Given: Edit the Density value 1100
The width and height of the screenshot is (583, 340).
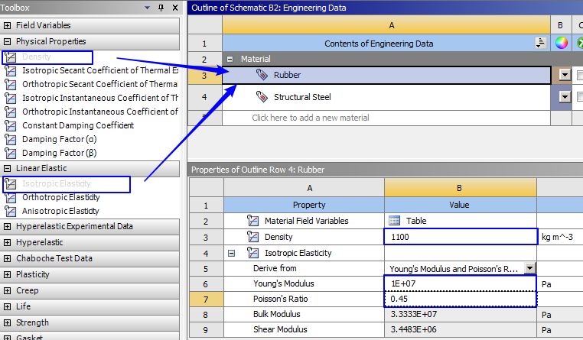Looking at the screenshot, I should click(x=461, y=237).
